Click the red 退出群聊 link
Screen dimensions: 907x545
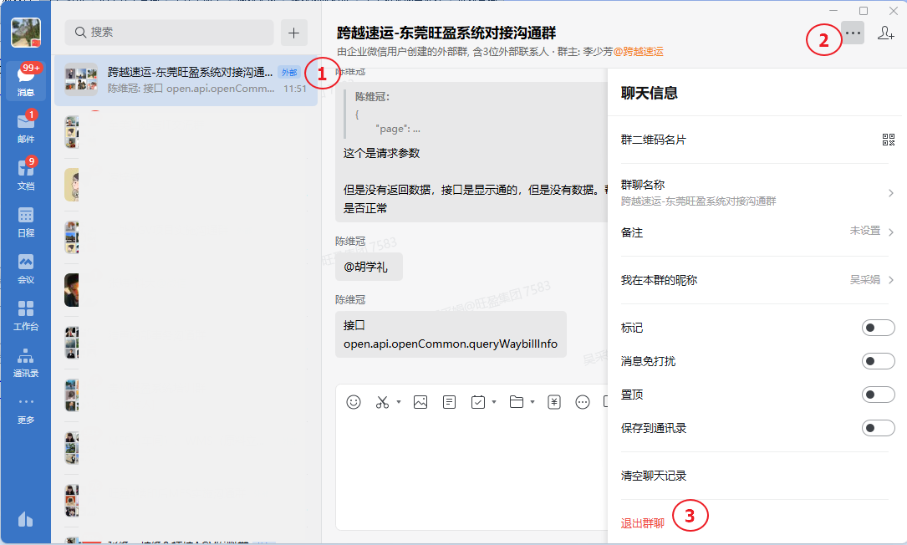coord(643,523)
